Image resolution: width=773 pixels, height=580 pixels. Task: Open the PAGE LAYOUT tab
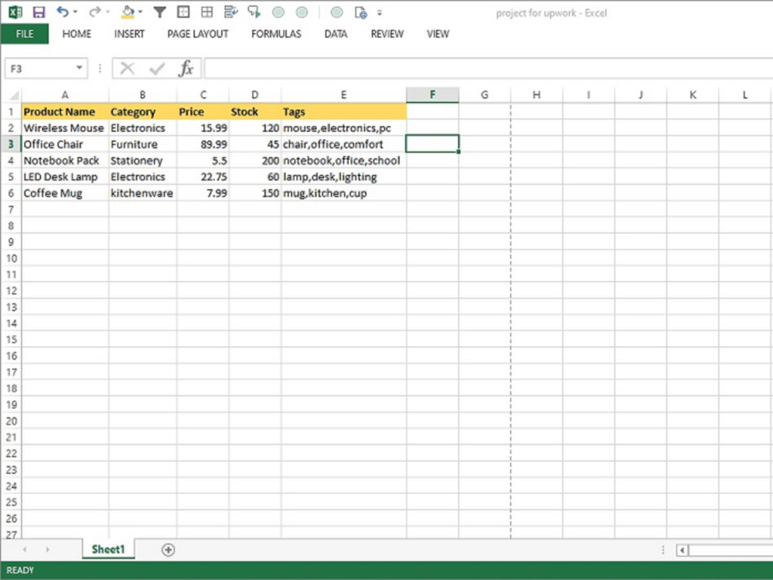coord(198,34)
